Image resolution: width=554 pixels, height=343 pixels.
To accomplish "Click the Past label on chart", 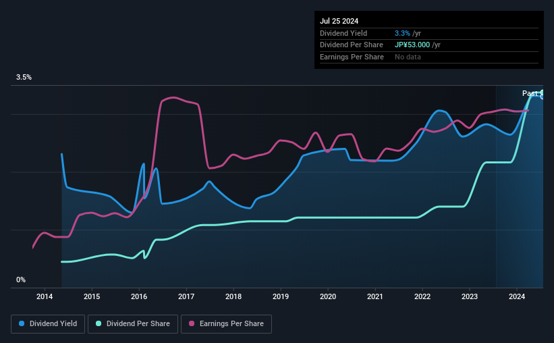I will (530, 93).
